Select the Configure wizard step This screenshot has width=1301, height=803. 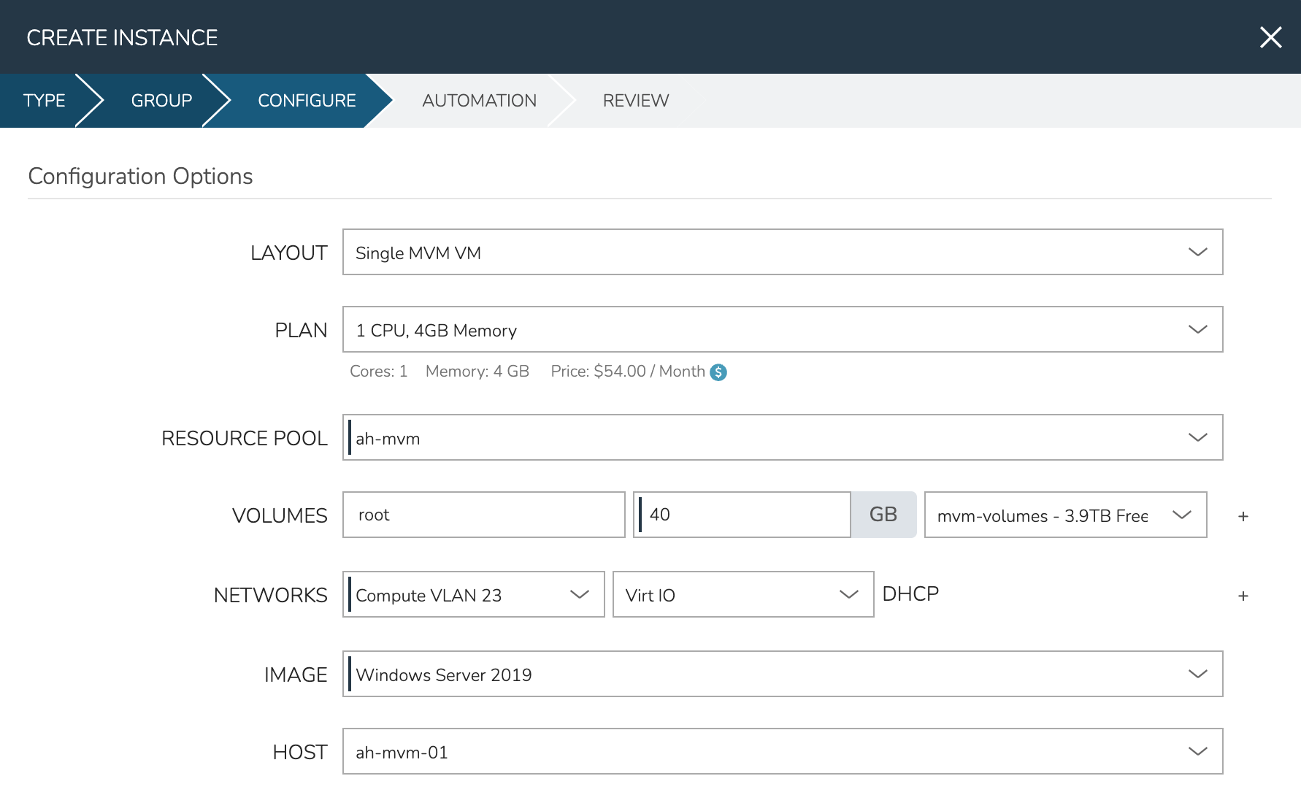307,101
